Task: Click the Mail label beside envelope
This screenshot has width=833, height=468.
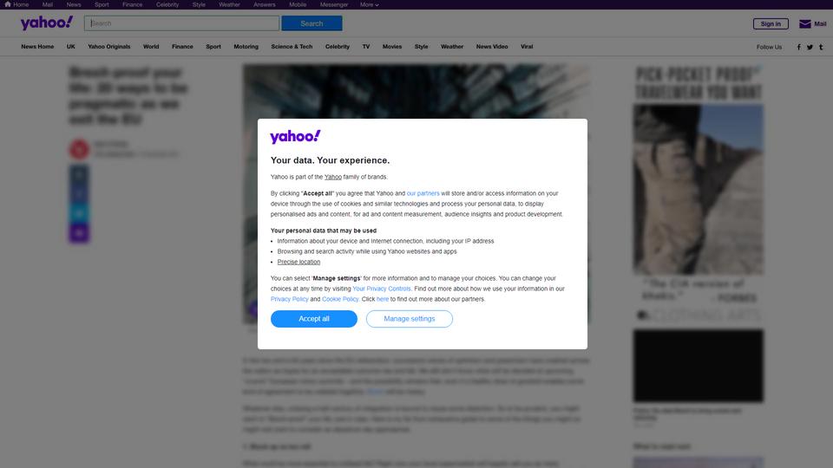Action: coord(820,24)
